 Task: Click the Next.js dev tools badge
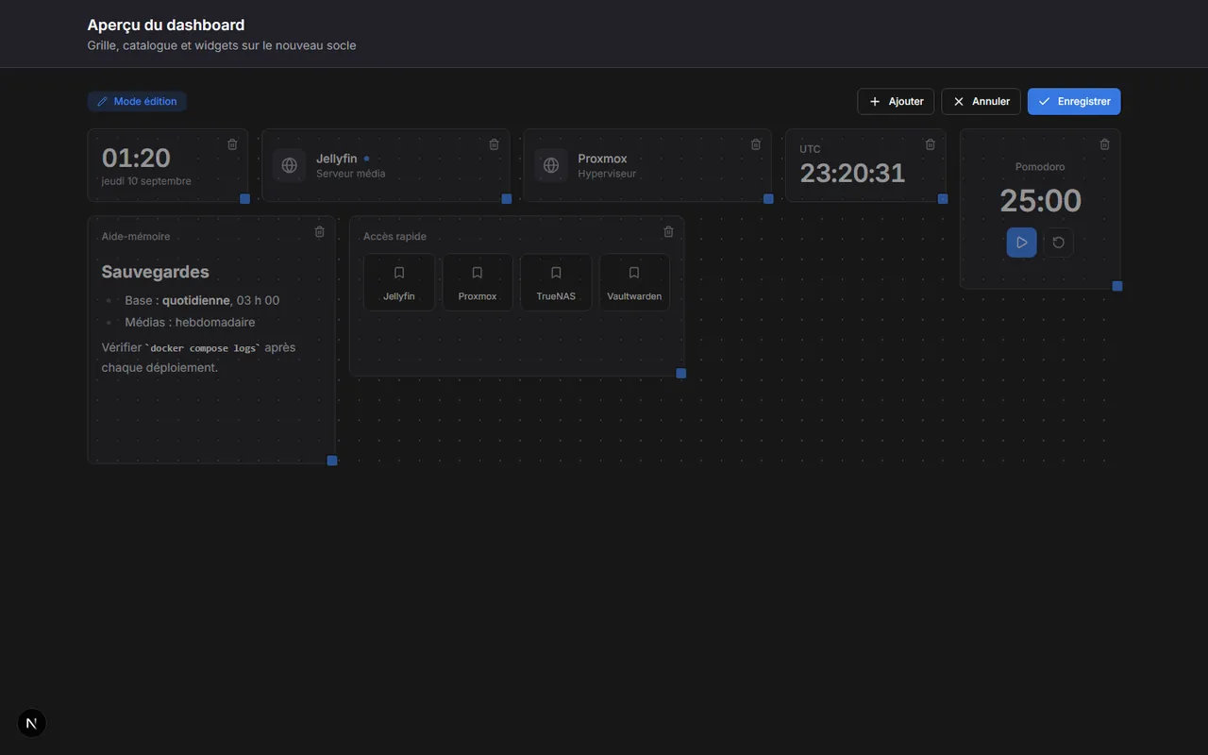(32, 723)
